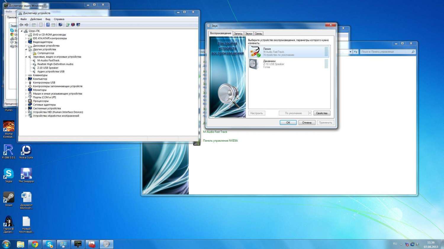Expand the Клавиатуры category
Viewport: 444px width, 249px height.
click(x=26, y=75)
